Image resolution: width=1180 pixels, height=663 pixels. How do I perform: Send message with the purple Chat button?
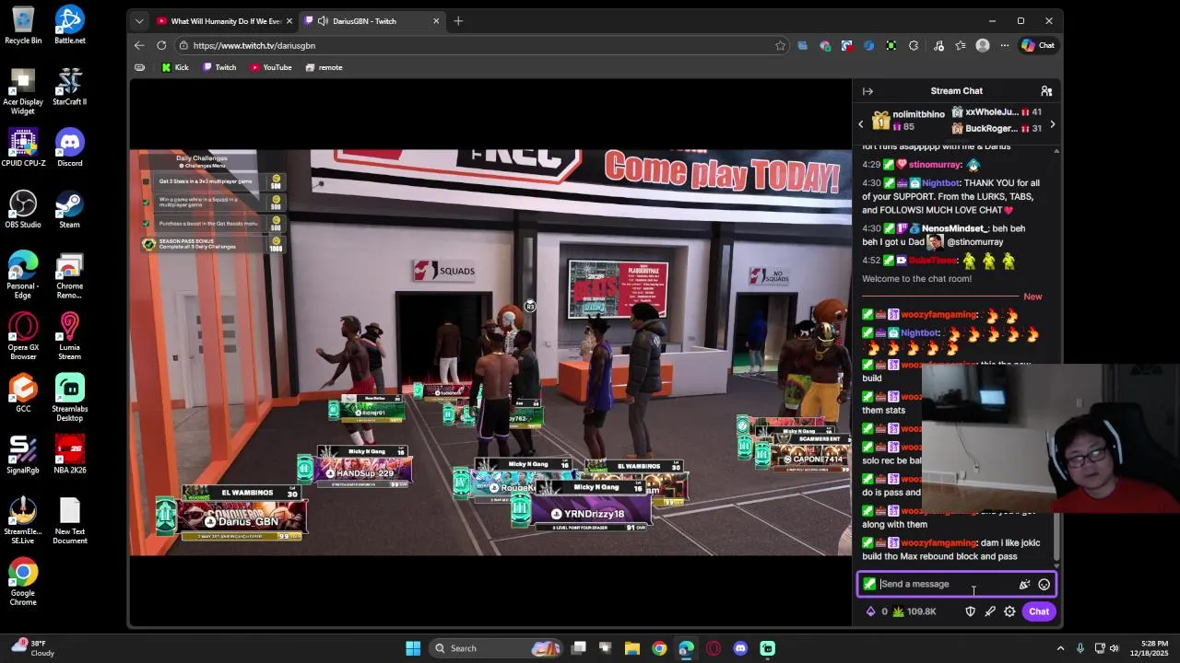1039,611
